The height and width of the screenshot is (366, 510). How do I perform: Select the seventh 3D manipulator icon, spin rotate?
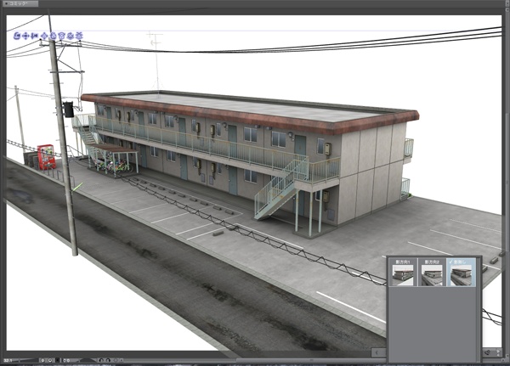tap(71, 36)
